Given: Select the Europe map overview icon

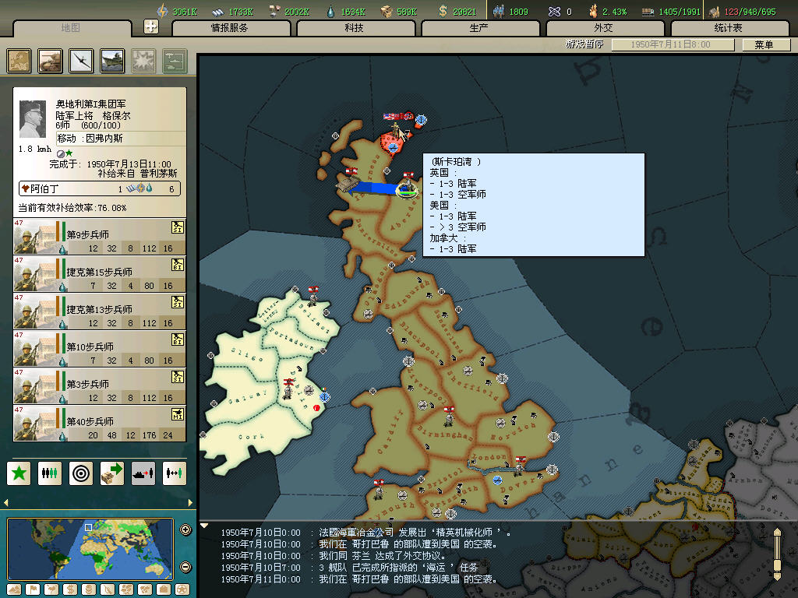Looking at the screenshot, I should point(19,61).
